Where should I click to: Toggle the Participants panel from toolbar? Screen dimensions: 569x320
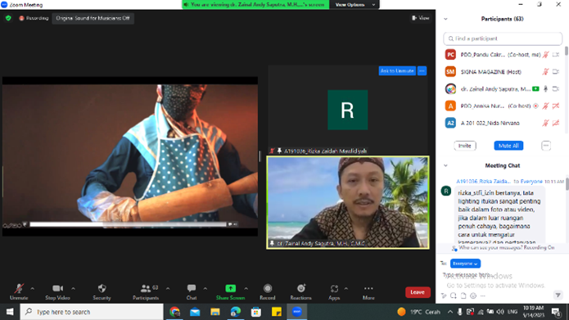[x=146, y=291]
